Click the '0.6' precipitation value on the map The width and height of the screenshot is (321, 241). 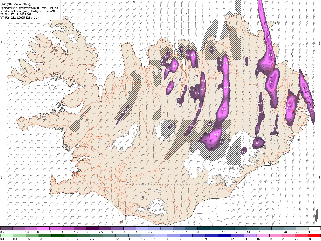(168, 71)
